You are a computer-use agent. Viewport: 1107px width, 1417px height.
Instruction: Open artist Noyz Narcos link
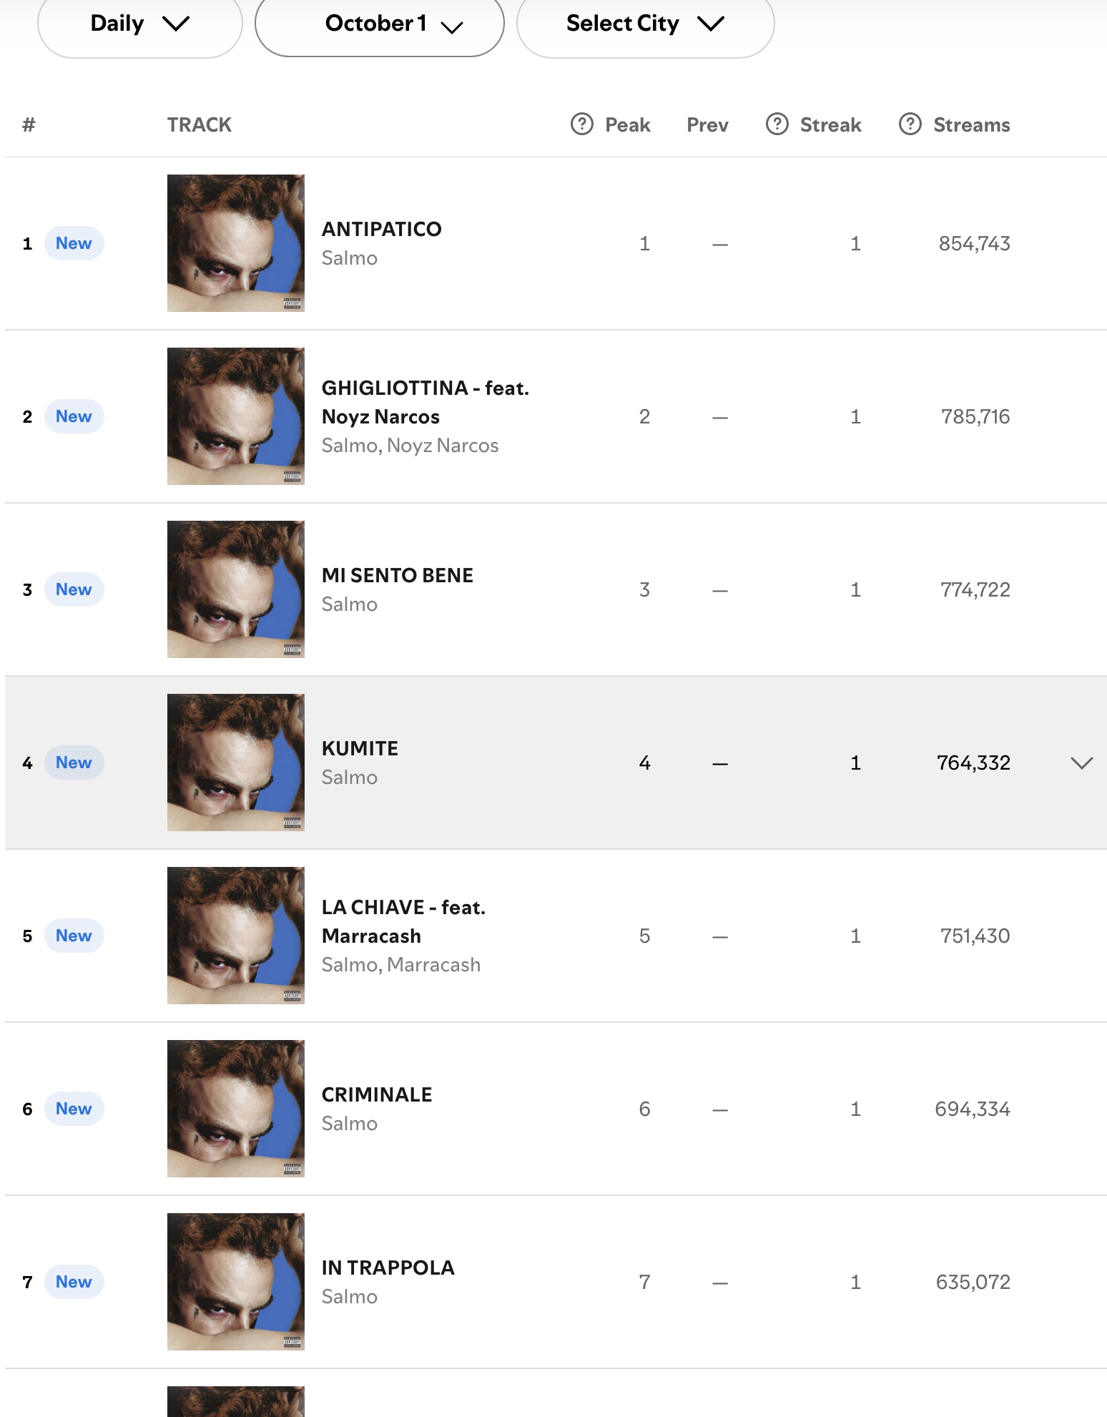coord(443,446)
